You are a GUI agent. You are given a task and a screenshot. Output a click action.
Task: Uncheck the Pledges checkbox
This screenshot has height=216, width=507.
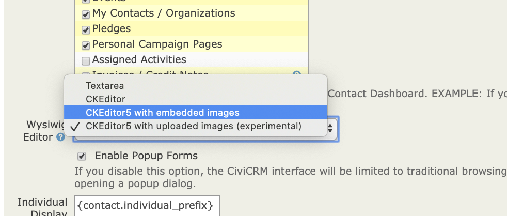coord(86,30)
